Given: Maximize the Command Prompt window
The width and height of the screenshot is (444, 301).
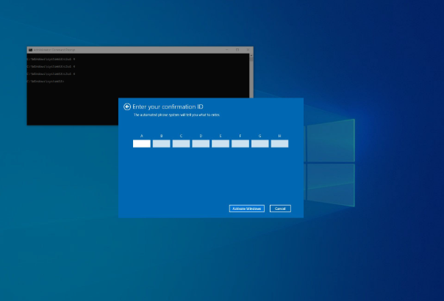Looking at the screenshot, I should point(237,50).
